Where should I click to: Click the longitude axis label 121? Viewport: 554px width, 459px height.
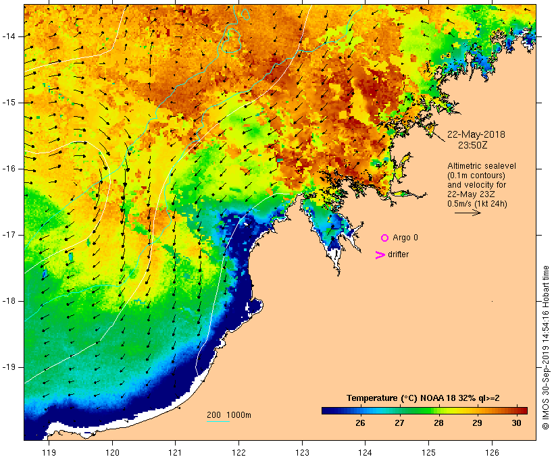(175, 453)
